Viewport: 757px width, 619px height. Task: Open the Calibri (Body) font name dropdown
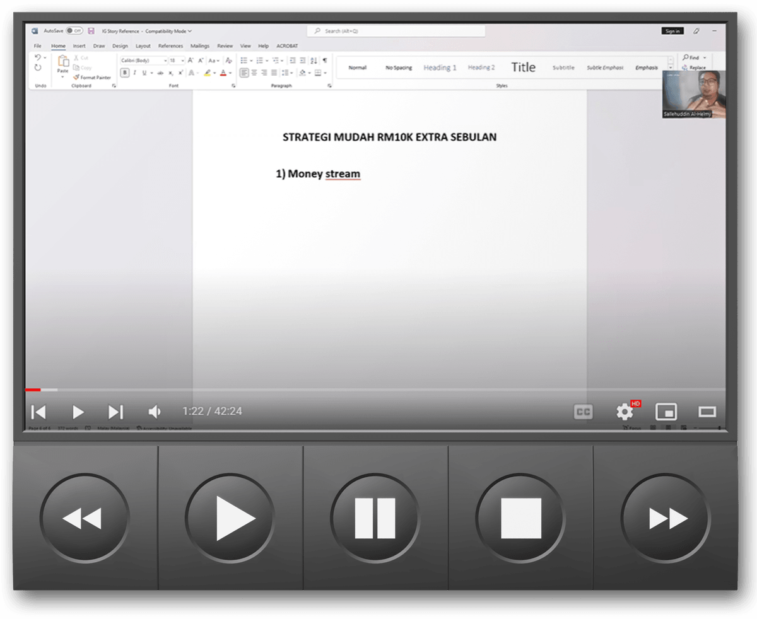[144, 61]
